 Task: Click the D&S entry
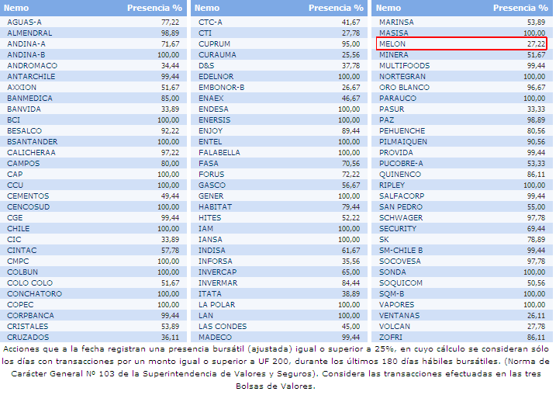tap(206, 66)
